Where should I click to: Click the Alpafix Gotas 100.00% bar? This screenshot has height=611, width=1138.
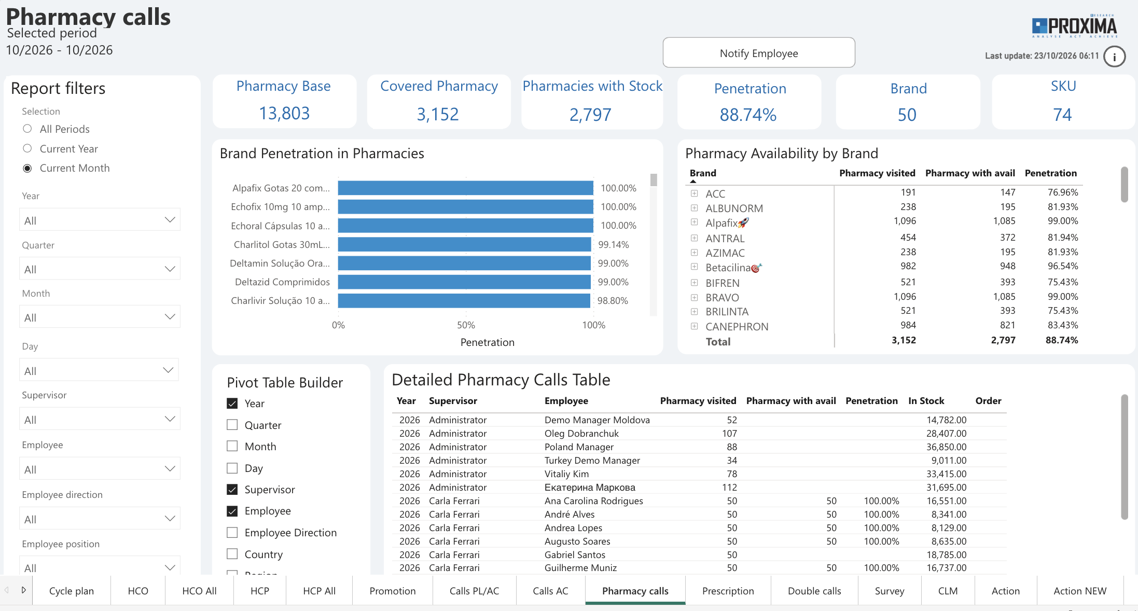pos(465,188)
